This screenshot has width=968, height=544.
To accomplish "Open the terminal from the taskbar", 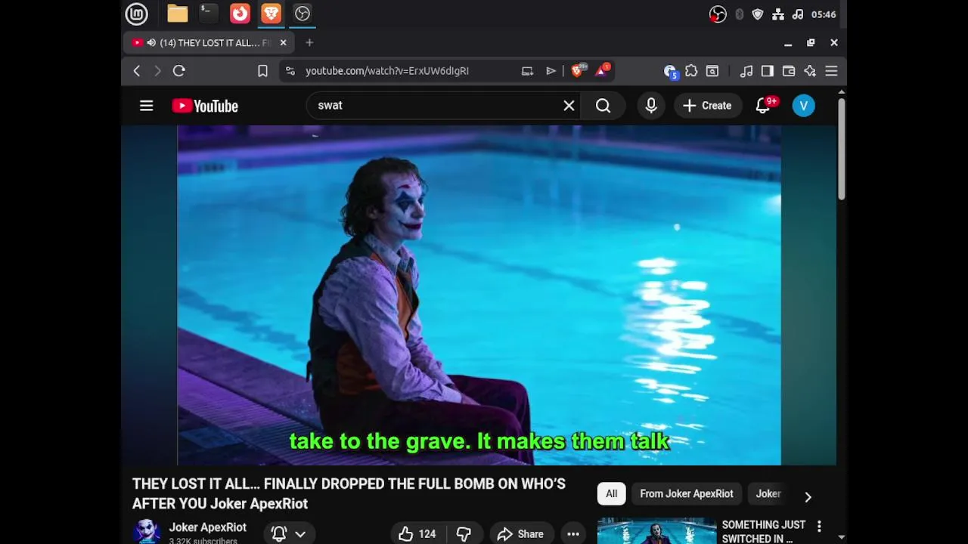I will pos(208,14).
